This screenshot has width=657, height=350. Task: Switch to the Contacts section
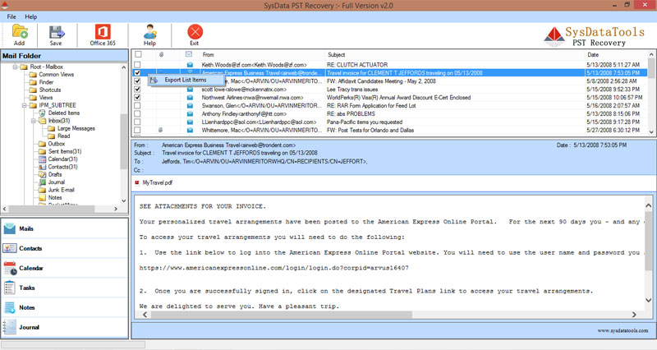coord(65,248)
